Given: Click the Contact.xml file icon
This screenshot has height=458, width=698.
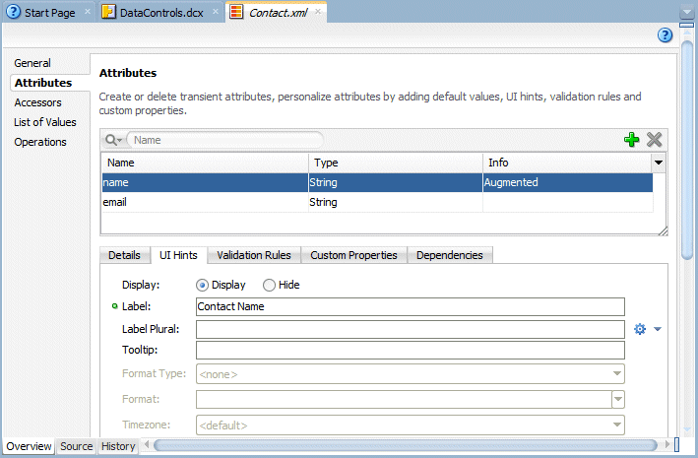Looking at the screenshot, I should pyautogui.click(x=236, y=12).
